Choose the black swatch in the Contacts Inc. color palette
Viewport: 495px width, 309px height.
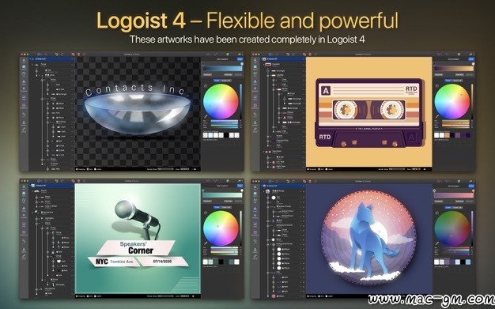226,135
